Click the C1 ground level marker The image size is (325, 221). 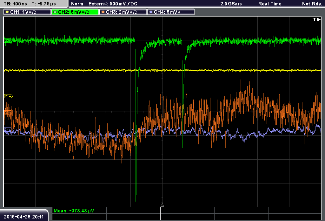9,96
